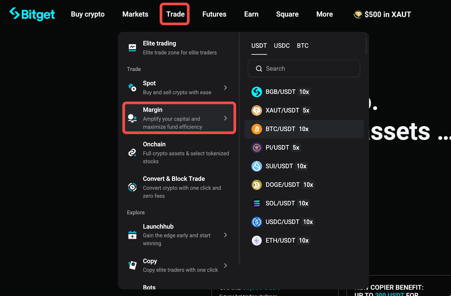Click the search magnifier icon
This screenshot has width=451, height=296.
[259, 68]
